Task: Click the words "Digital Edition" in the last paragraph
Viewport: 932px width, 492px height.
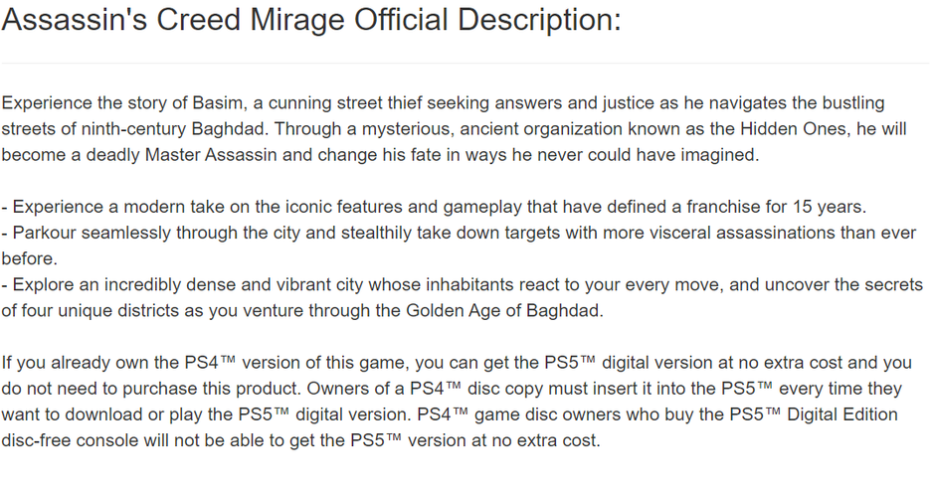Action: 839,414
